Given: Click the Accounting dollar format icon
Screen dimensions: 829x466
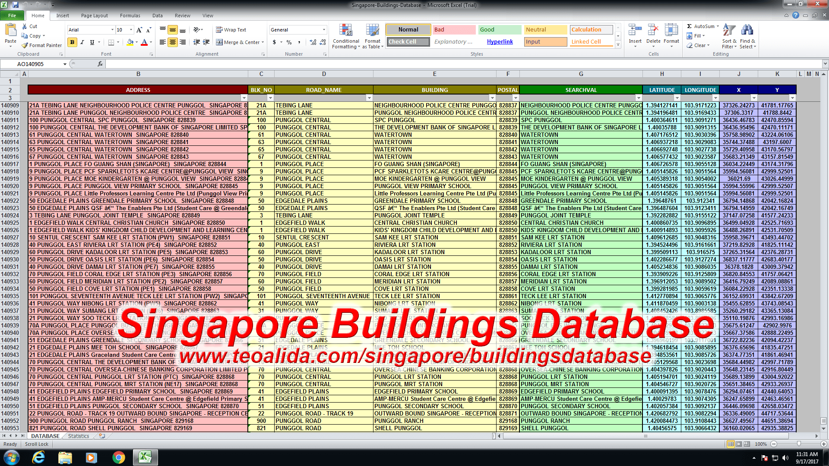Looking at the screenshot, I should (274, 42).
